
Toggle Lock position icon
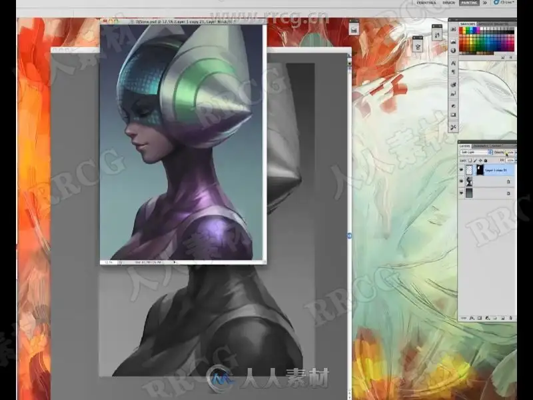click(x=480, y=161)
